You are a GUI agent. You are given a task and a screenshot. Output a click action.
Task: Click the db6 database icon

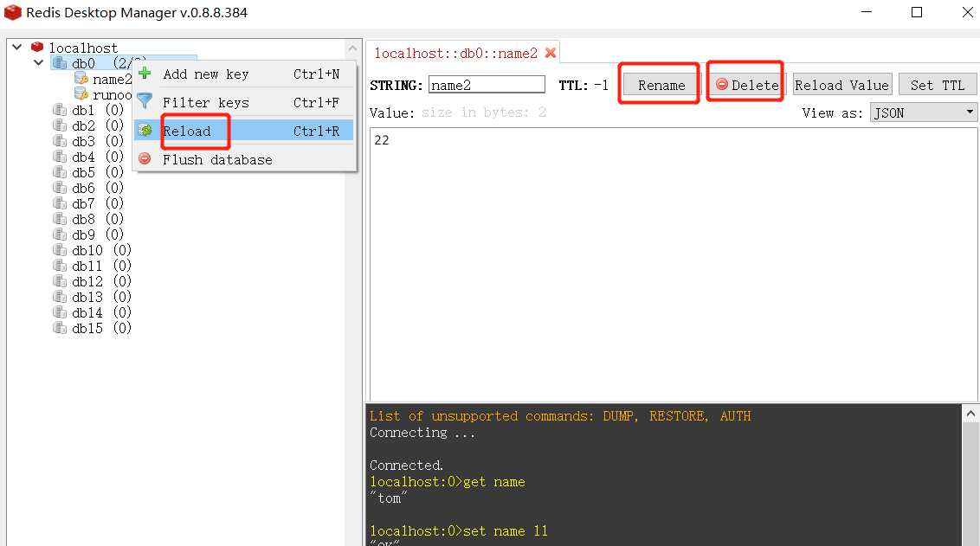pos(60,188)
